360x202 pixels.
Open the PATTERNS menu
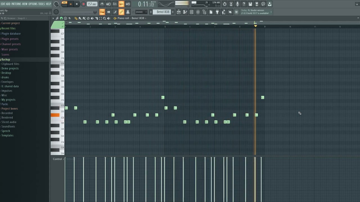click(x=16, y=4)
